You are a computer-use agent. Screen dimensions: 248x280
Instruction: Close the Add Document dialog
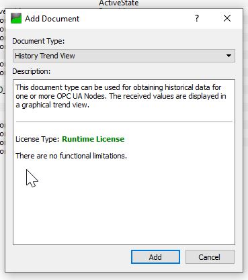coord(227,18)
